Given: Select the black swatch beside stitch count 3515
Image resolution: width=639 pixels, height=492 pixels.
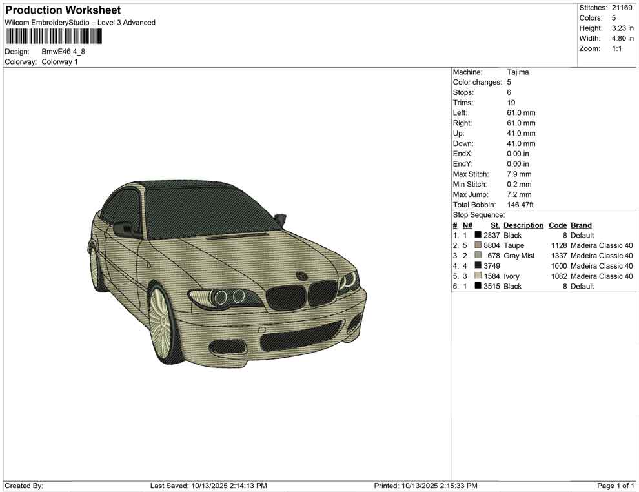Looking at the screenshot, I should tap(478, 286).
